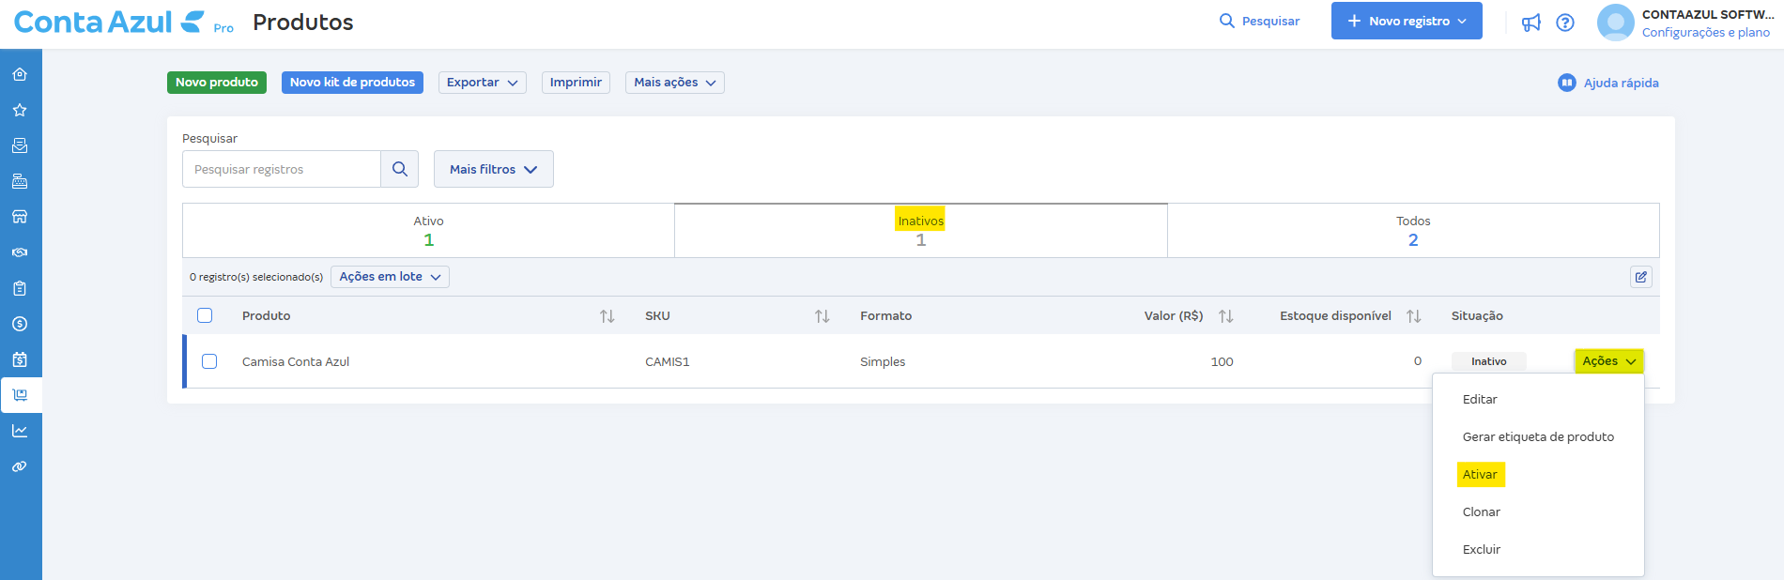
Task: Click the green Novo produto button
Action: click(216, 83)
